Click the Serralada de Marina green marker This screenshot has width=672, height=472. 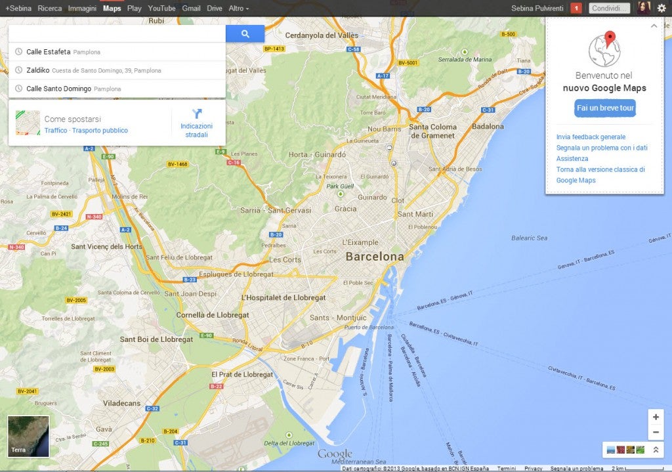tap(465, 51)
